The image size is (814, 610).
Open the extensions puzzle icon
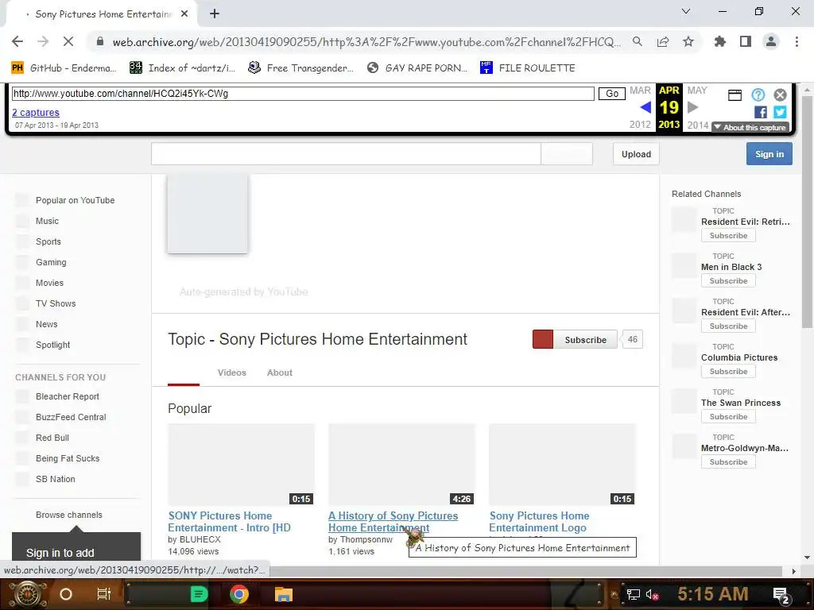[x=719, y=41]
